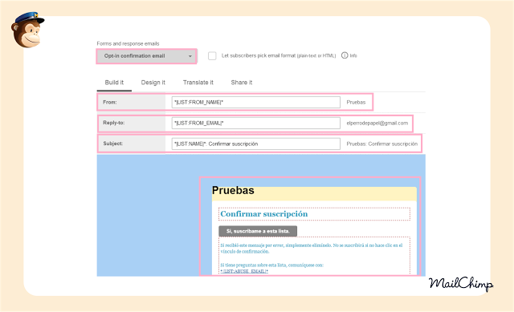Click the Si tiene preguntas sobre esta lista text

(x=271, y=265)
